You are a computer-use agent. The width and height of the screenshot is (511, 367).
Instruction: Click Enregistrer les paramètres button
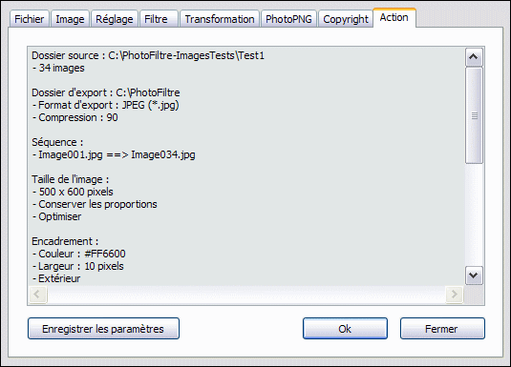(x=103, y=329)
